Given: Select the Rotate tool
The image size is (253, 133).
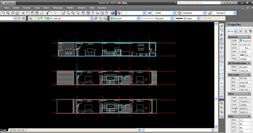Looking at the screenshot, I should coord(222,52).
